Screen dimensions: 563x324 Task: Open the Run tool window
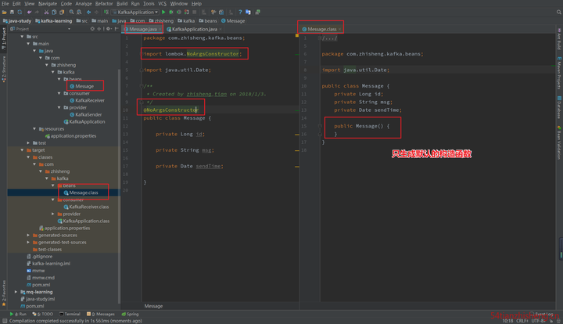[18, 314]
